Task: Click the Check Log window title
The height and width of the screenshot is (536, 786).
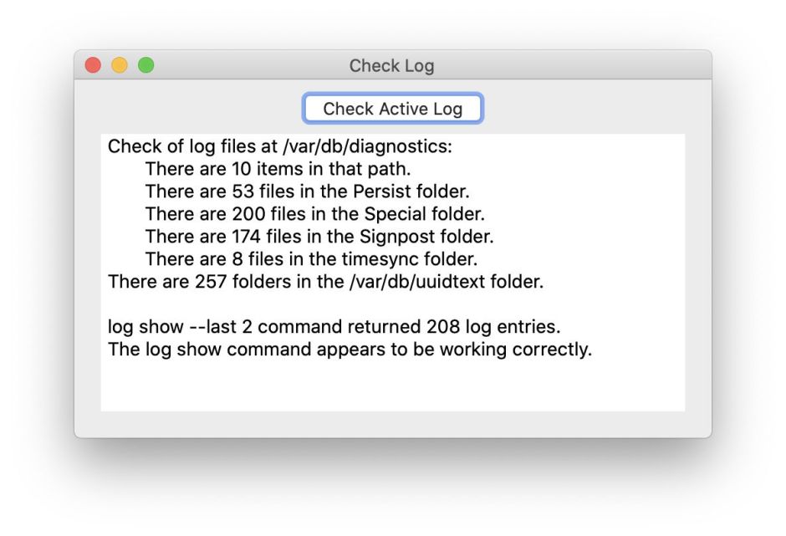Action: [x=391, y=65]
